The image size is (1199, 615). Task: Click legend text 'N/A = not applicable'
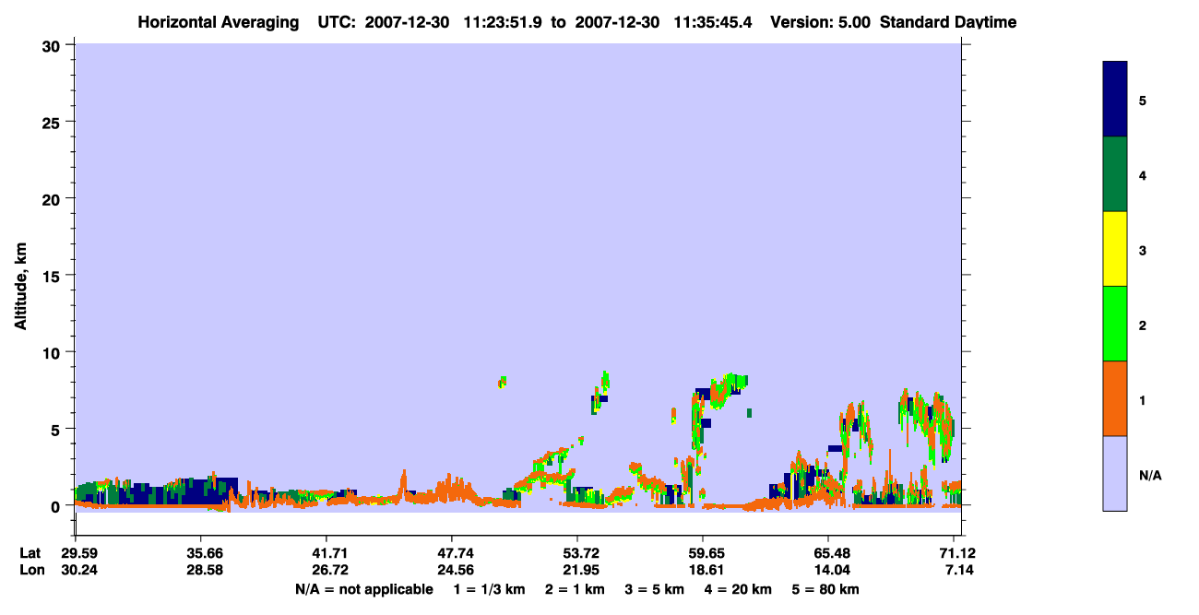point(363,589)
